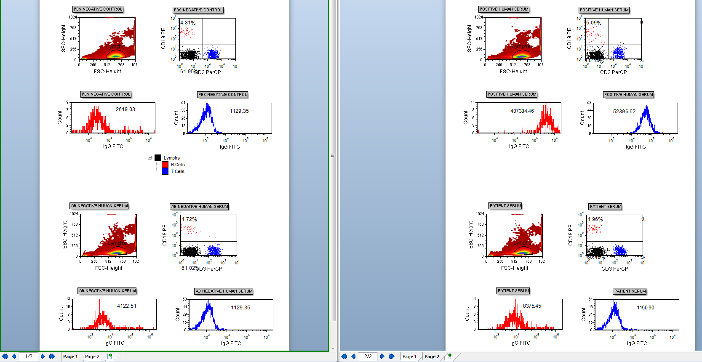
Task: Select the Lymphs legend label
Action: pyautogui.click(x=171, y=158)
